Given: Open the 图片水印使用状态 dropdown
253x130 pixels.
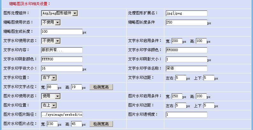Looking at the screenshot, I should (x=51, y=96).
